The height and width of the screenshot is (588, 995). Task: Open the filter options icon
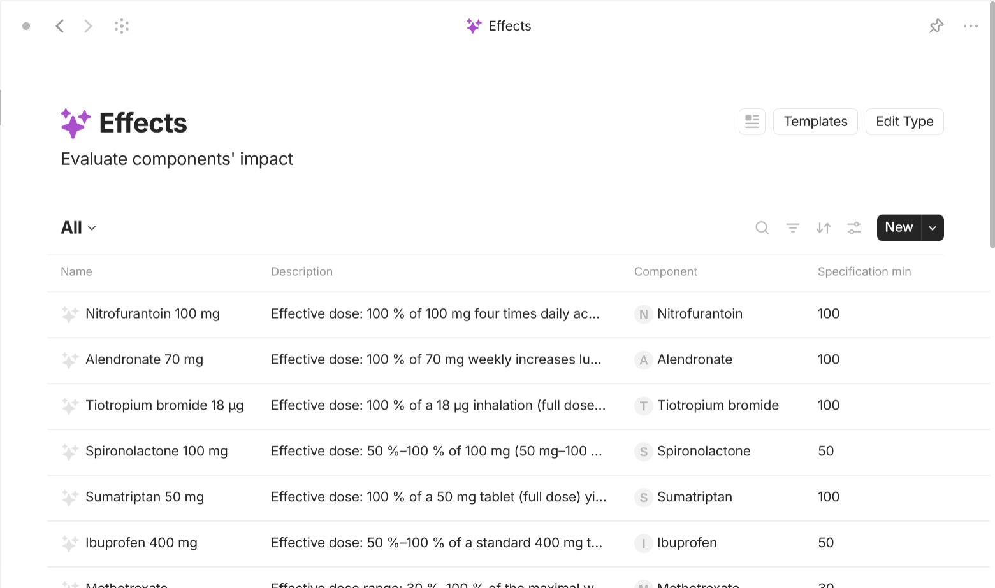[792, 227]
